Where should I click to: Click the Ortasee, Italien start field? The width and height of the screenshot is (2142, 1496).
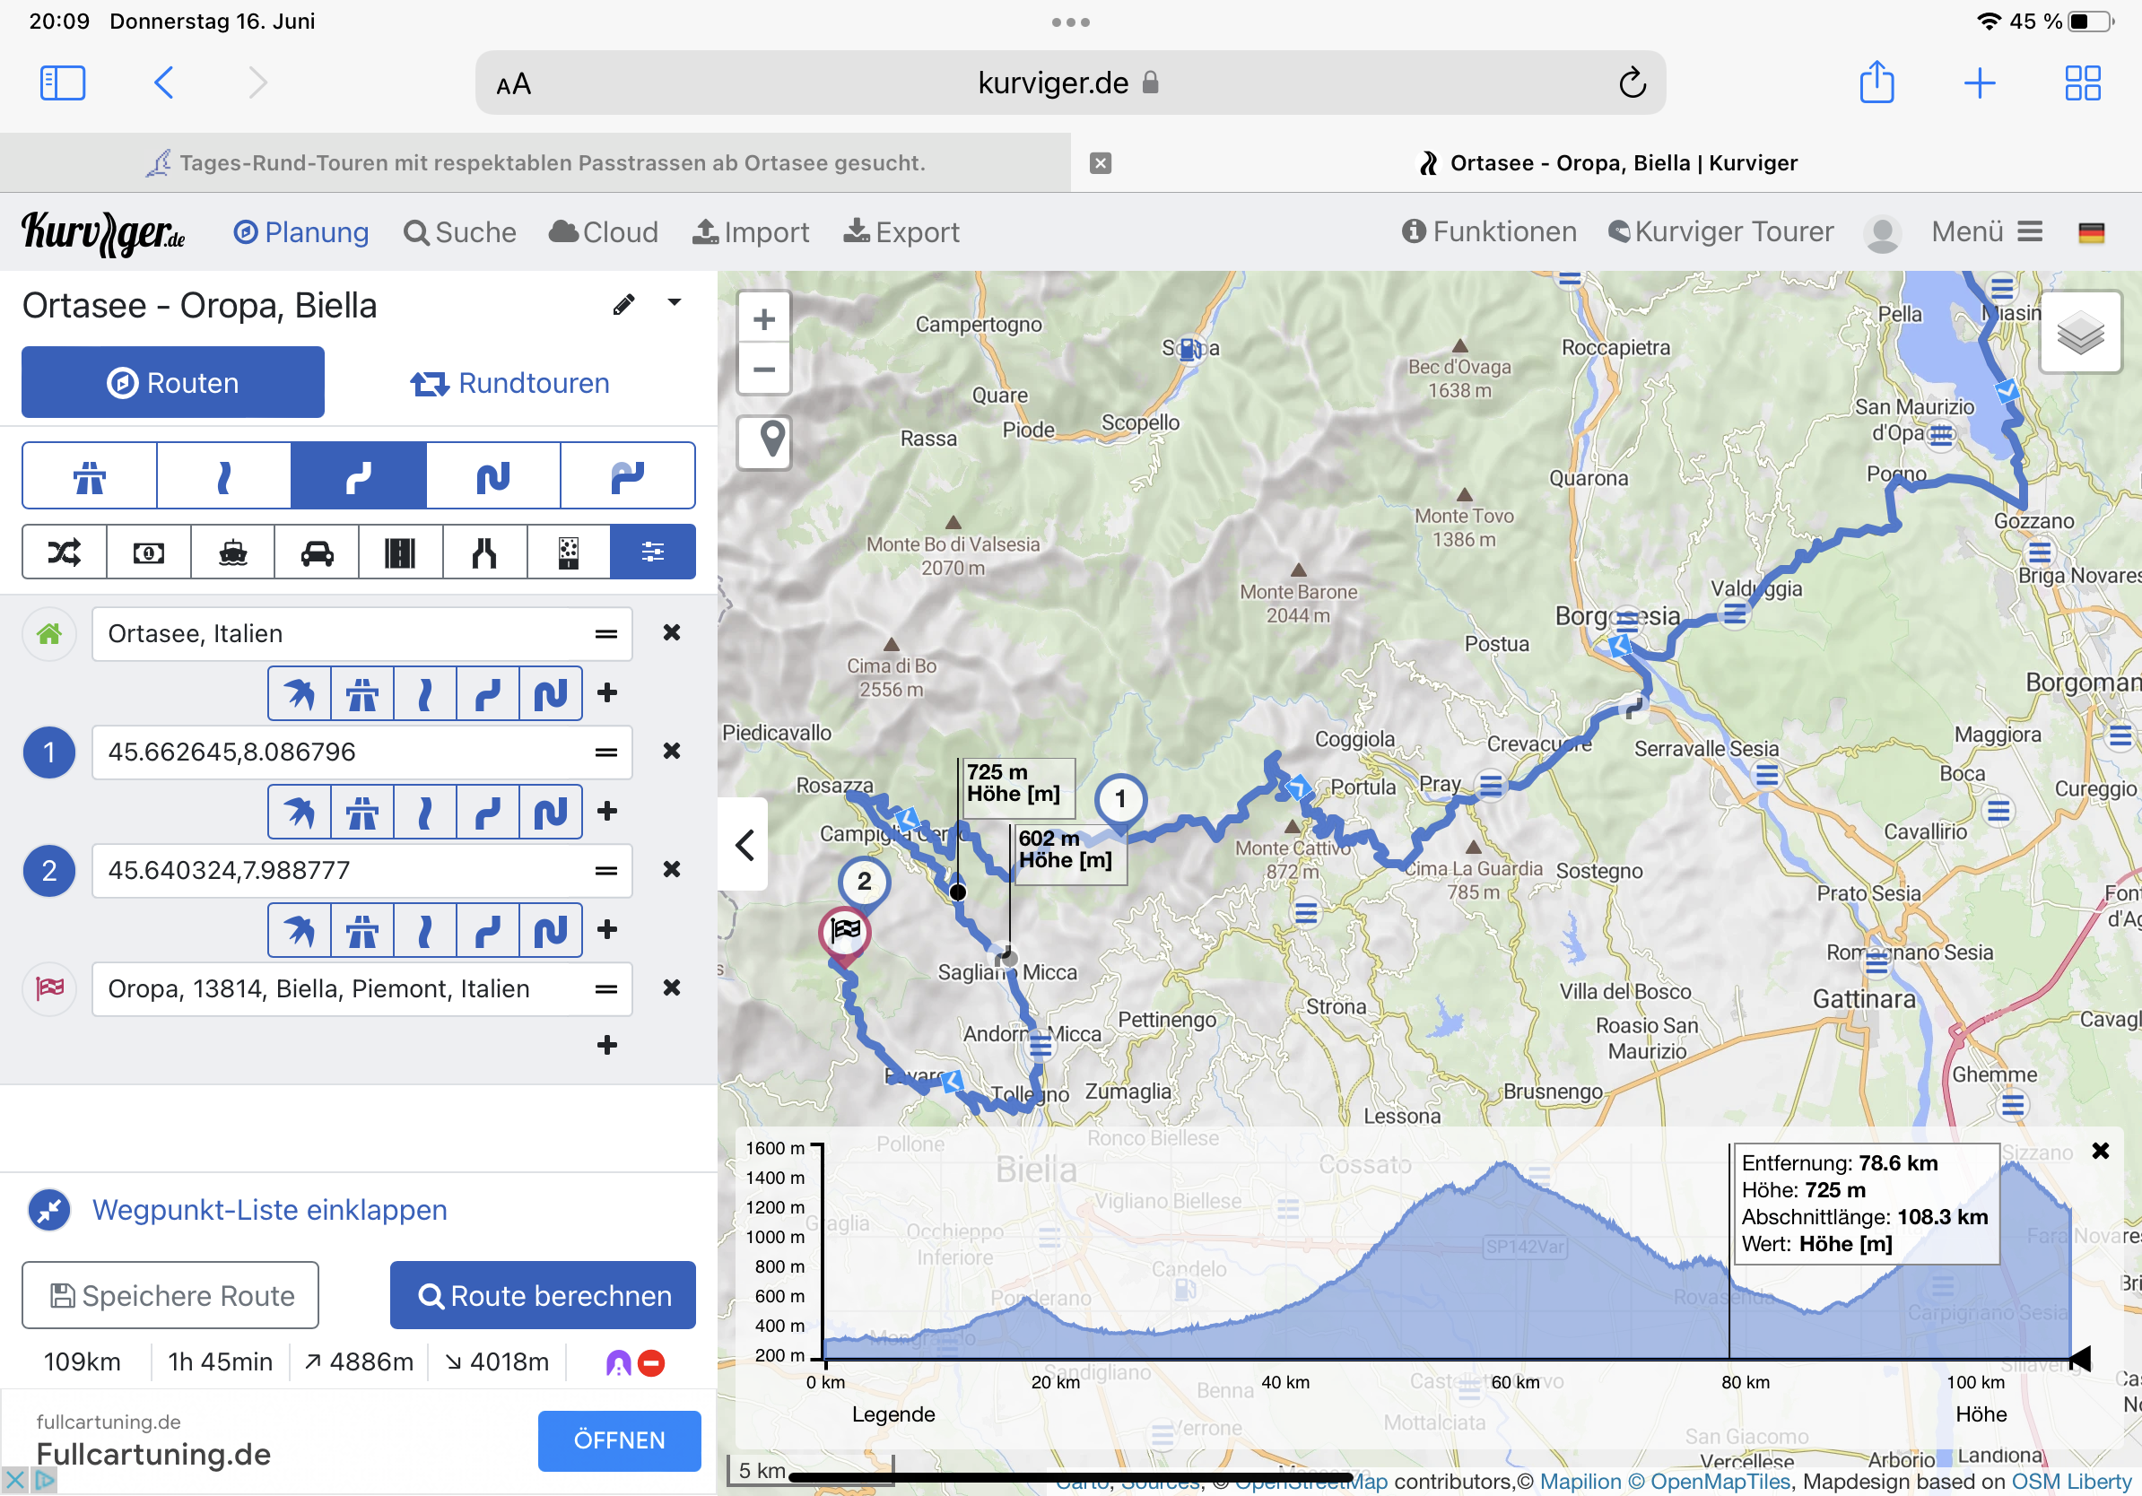click(x=362, y=634)
